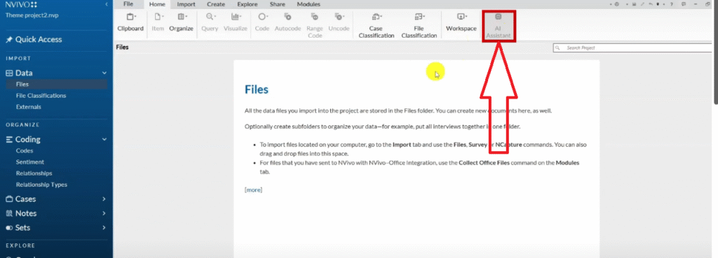Click the edit pencil icon in title bar
This screenshot has width=718, height=258.
[x=642, y=4]
